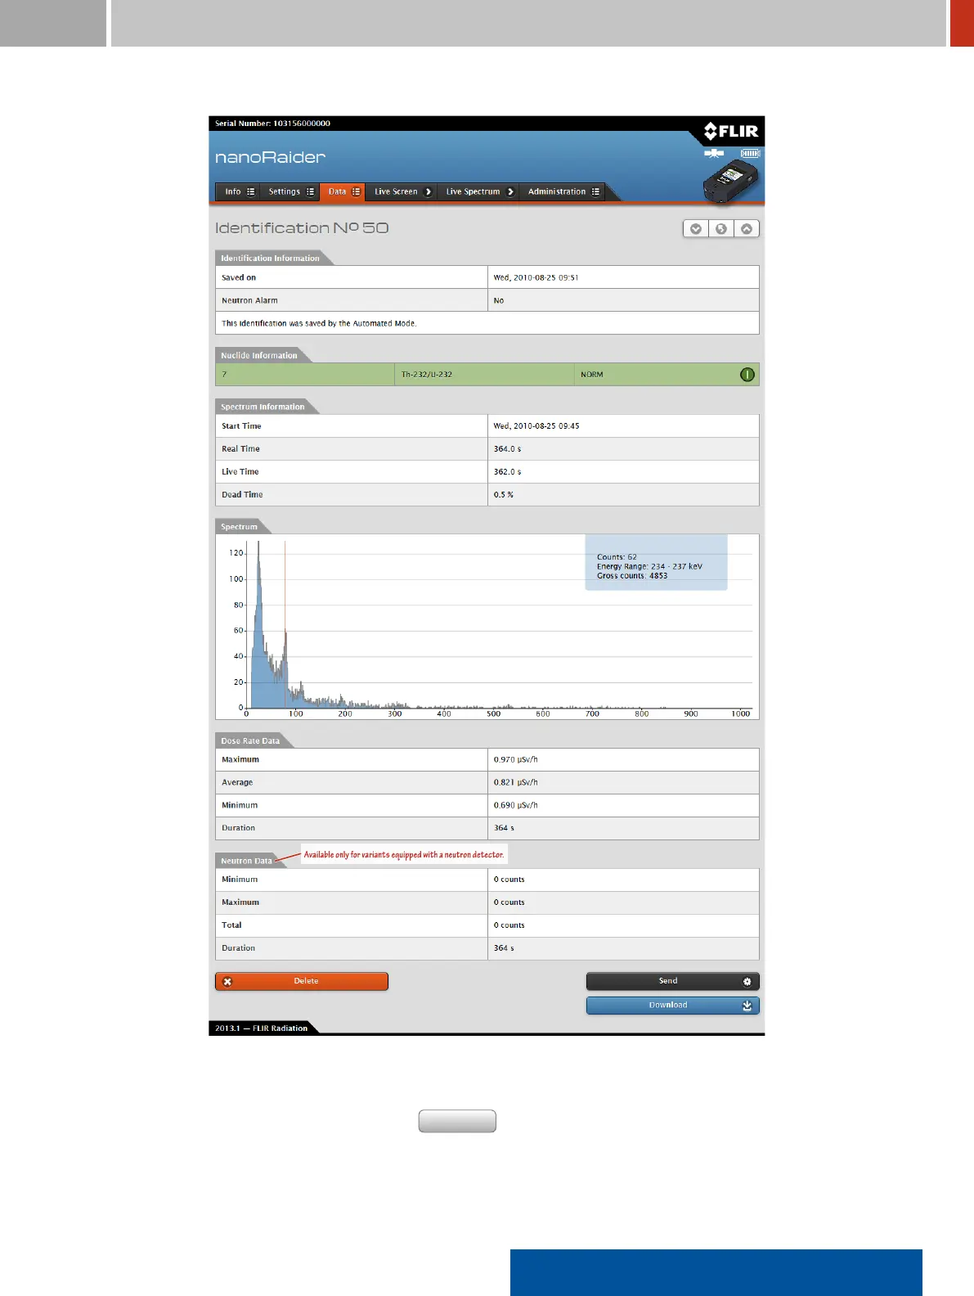Click the list icon next to Settings
This screenshot has height=1296, width=974.
tap(310, 191)
